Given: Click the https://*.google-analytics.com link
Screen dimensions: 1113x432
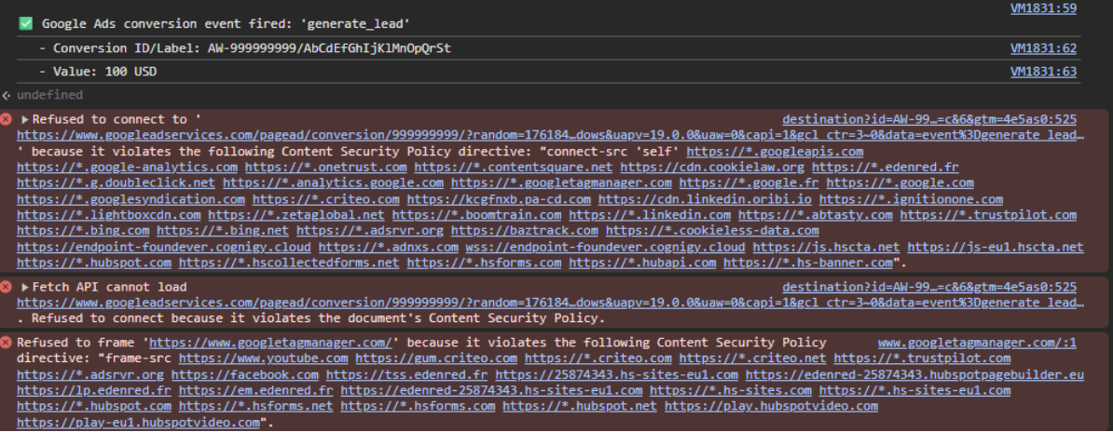Looking at the screenshot, I should [x=127, y=167].
